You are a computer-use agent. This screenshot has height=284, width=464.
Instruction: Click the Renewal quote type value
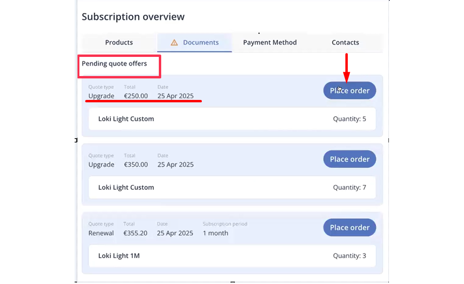tap(101, 233)
